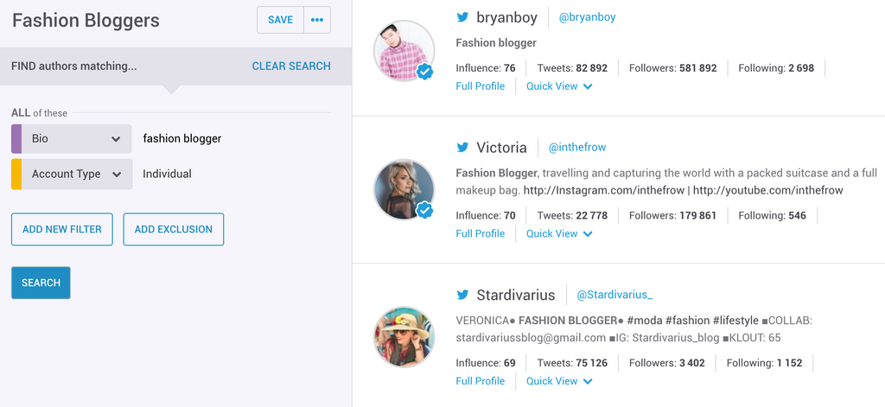Click the Twitter bird icon beside bryanboy
The width and height of the screenshot is (885, 407).
coord(463,17)
